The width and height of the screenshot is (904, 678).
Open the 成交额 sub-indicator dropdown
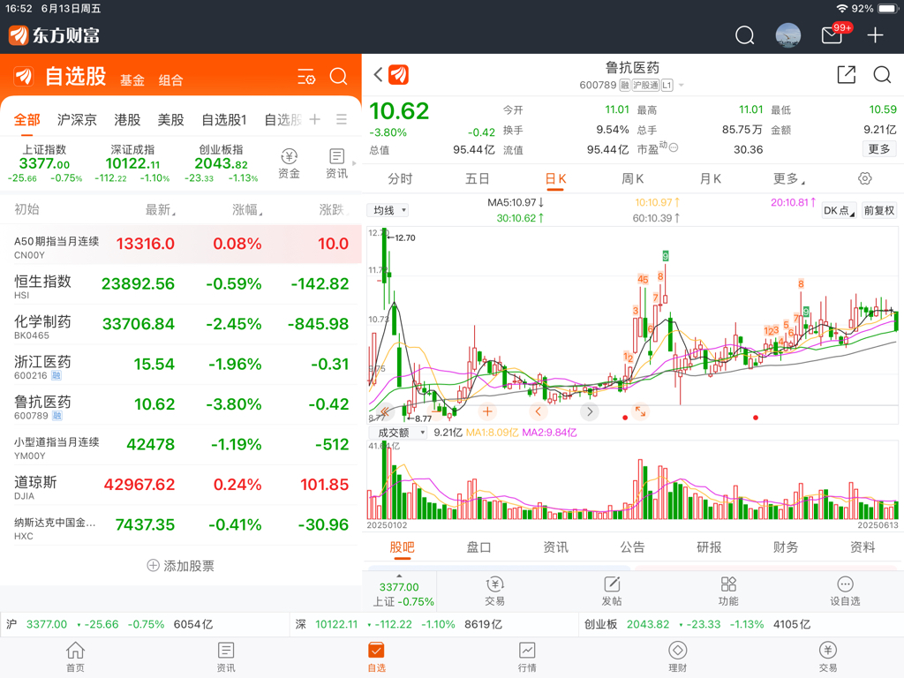[396, 433]
